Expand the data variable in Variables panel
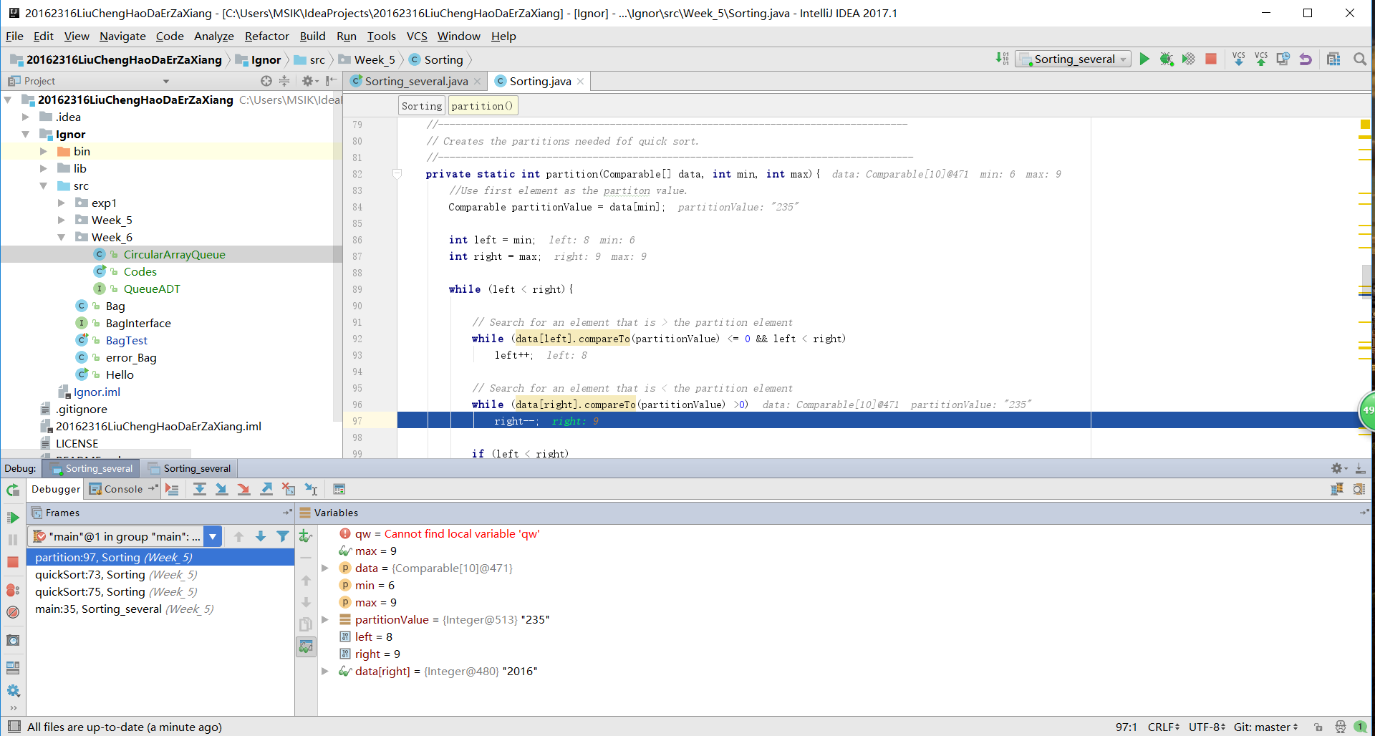This screenshot has height=736, width=1375. 325,568
